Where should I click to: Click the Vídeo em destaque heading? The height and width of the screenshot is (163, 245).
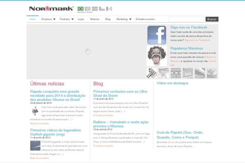(x=172, y=83)
